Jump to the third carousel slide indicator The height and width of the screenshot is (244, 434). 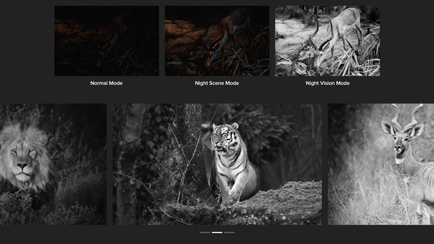(x=229, y=232)
